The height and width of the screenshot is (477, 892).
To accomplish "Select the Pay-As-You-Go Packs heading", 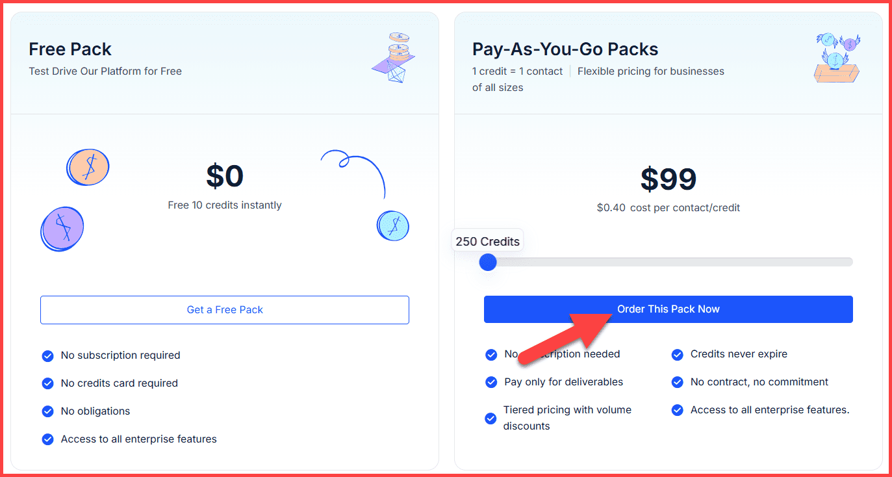I will (x=565, y=49).
